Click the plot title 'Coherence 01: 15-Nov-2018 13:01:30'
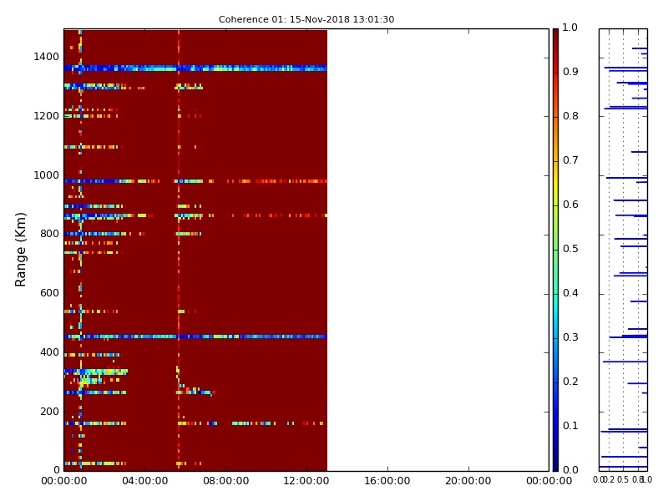The width and height of the screenshot is (668, 501). pyautogui.click(x=306, y=19)
